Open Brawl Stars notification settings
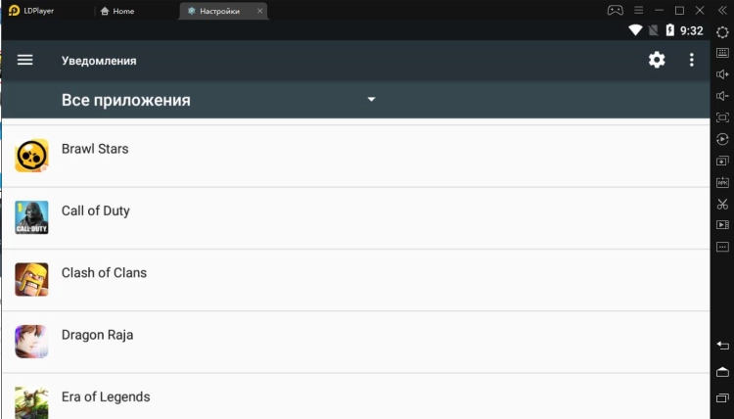Viewport: 734px width, 419px height. (95, 150)
